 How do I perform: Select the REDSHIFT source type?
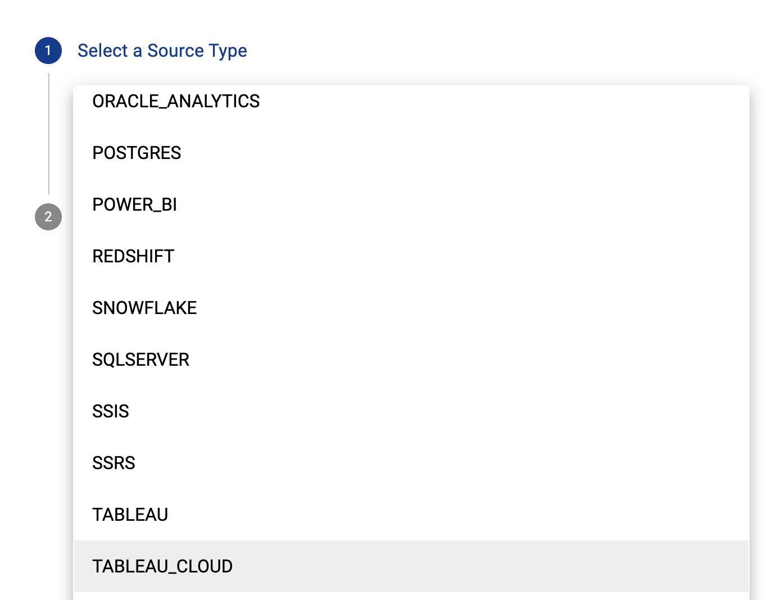coord(133,257)
